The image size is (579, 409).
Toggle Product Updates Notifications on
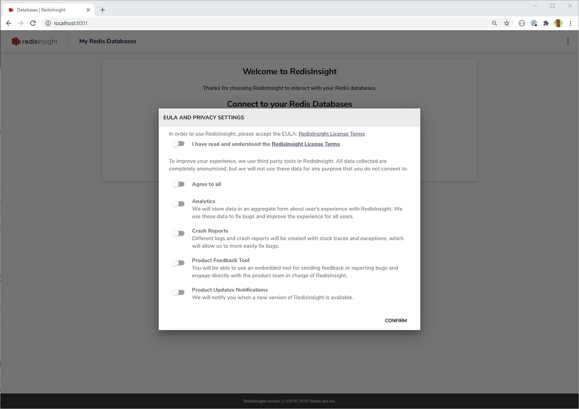(x=178, y=292)
